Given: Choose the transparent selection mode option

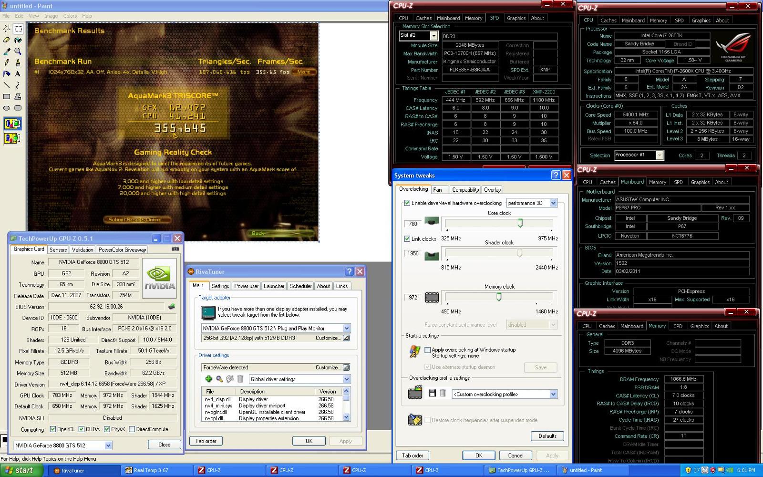Looking at the screenshot, I should tap(12, 138).
